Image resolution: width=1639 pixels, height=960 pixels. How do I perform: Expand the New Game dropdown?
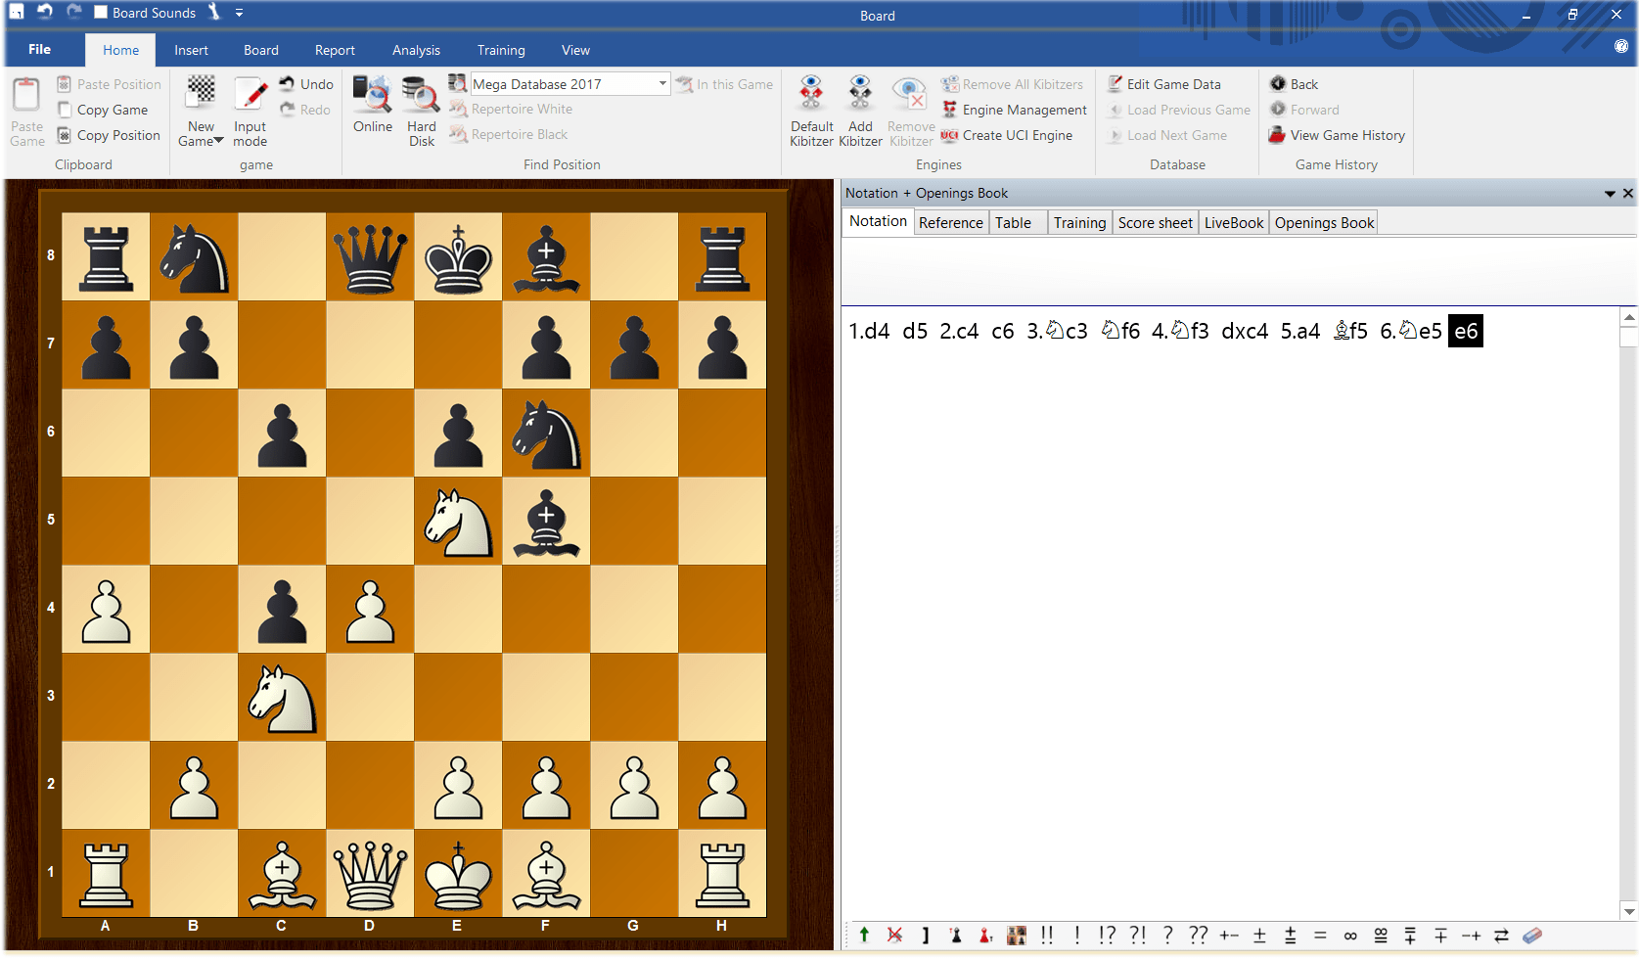[217, 140]
